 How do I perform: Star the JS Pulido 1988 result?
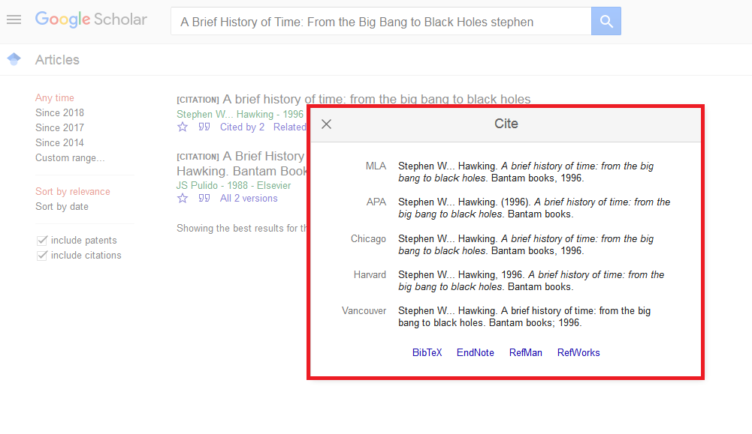coord(183,198)
